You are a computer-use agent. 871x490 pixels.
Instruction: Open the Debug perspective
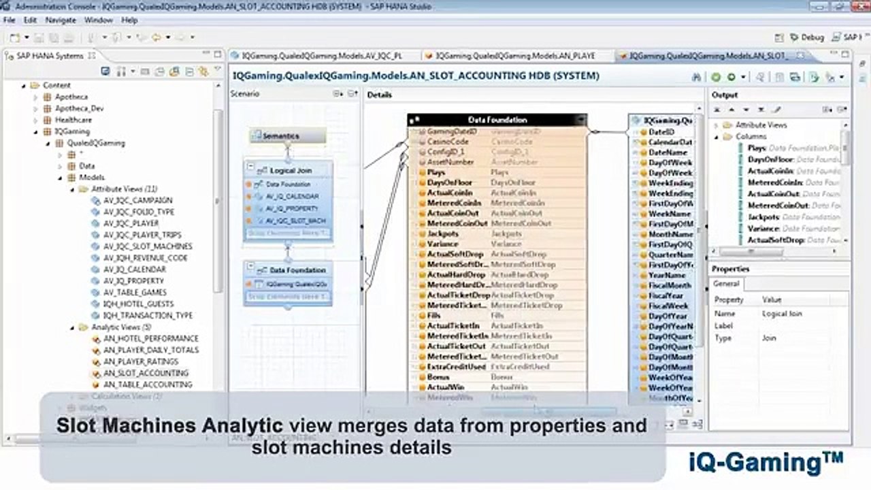807,37
